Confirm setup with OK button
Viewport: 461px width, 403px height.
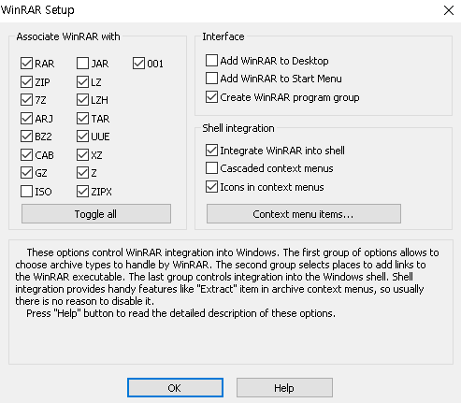175,388
